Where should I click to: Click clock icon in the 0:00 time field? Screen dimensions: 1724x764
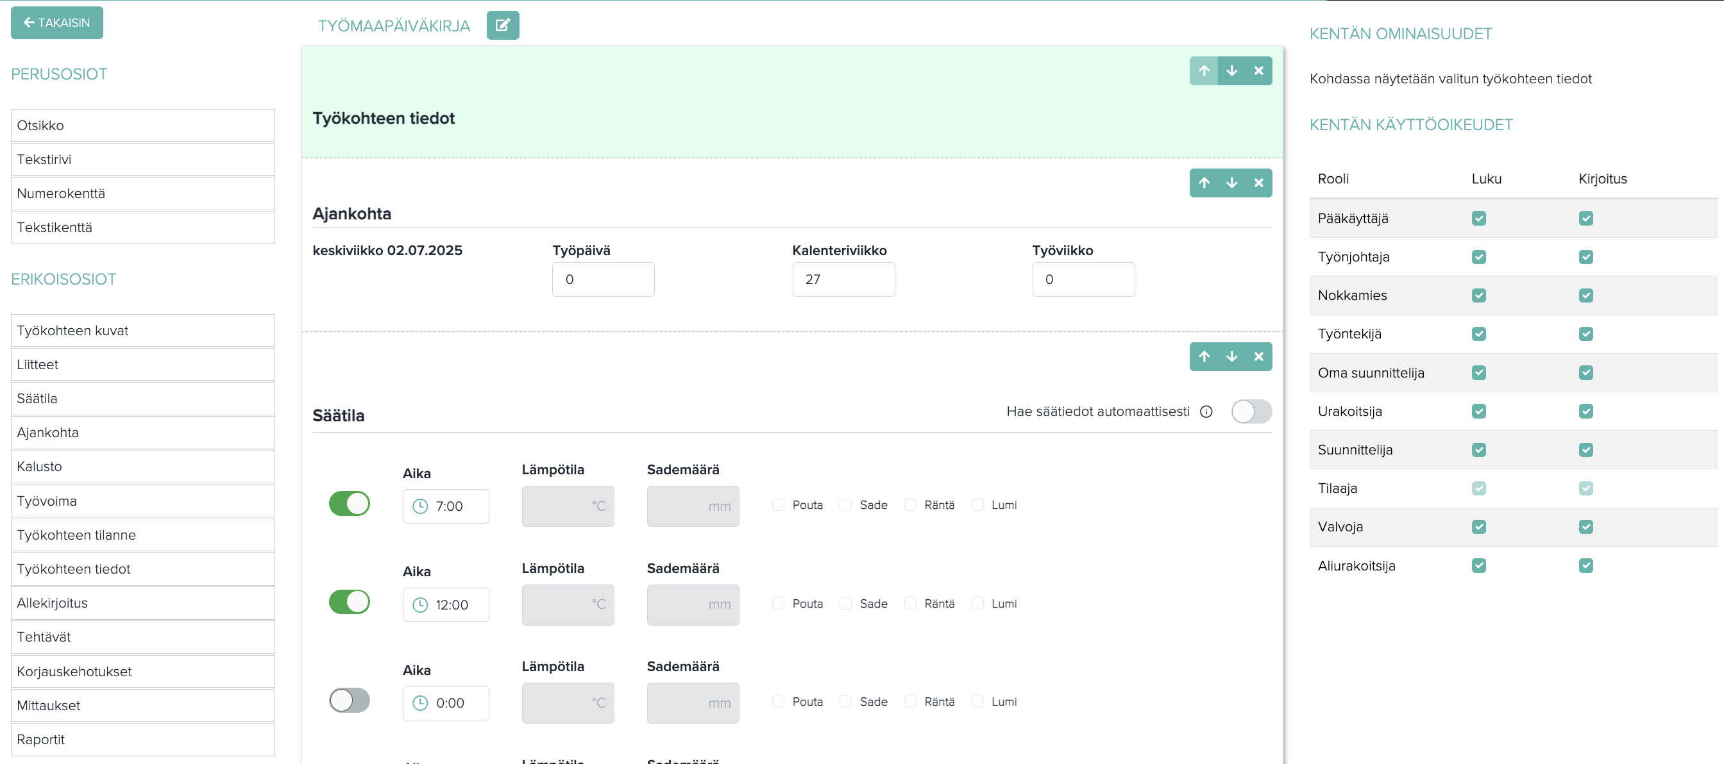(x=420, y=703)
